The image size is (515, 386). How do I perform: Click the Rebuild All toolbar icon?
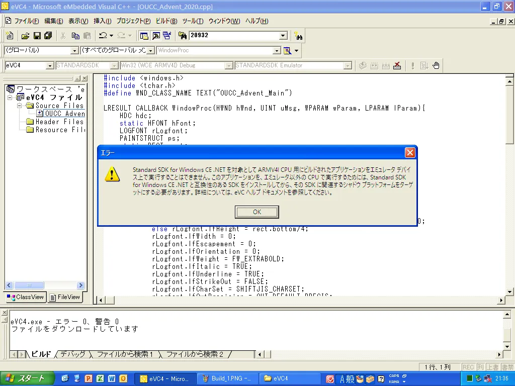tap(386, 66)
